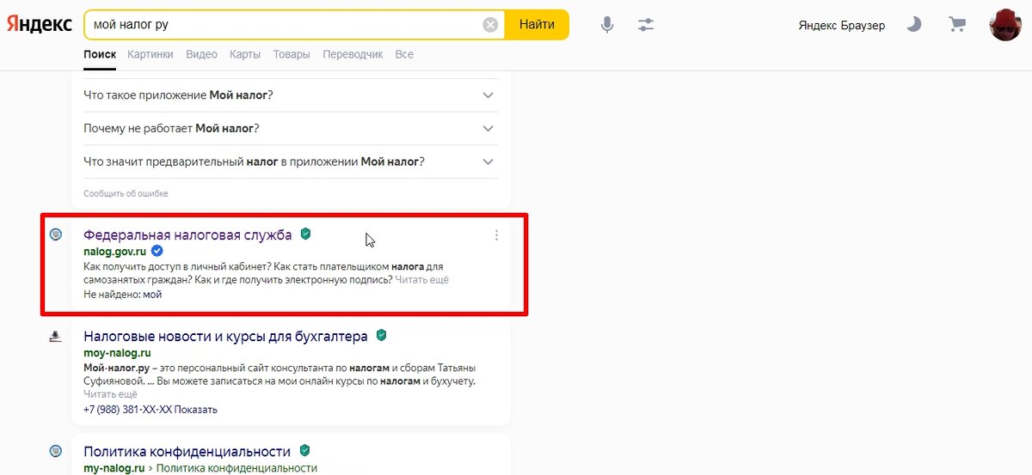Open the Yandex logo homepage
The image size is (1032, 475).
tap(40, 25)
